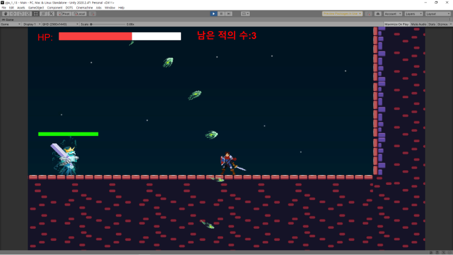Image resolution: width=453 pixels, height=255 pixels.
Task: Stop play mode with the Play button
Action: point(213,13)
